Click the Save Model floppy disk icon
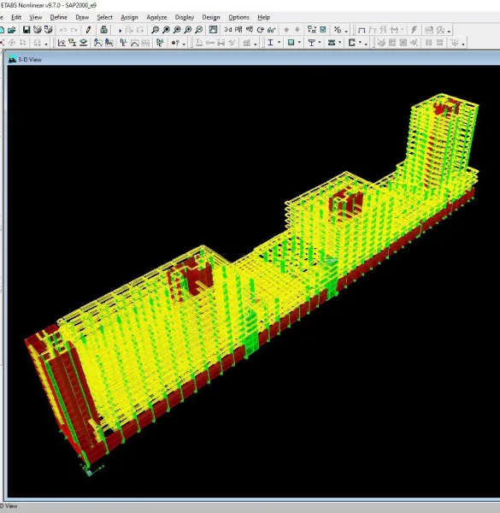The width and height of the screenshot is (500, 513). [x=26, y=30]
